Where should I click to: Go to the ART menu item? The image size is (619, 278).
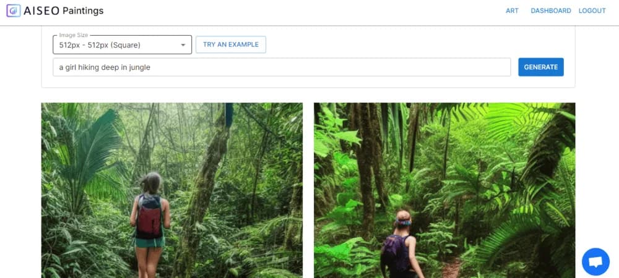coord(512,11)
